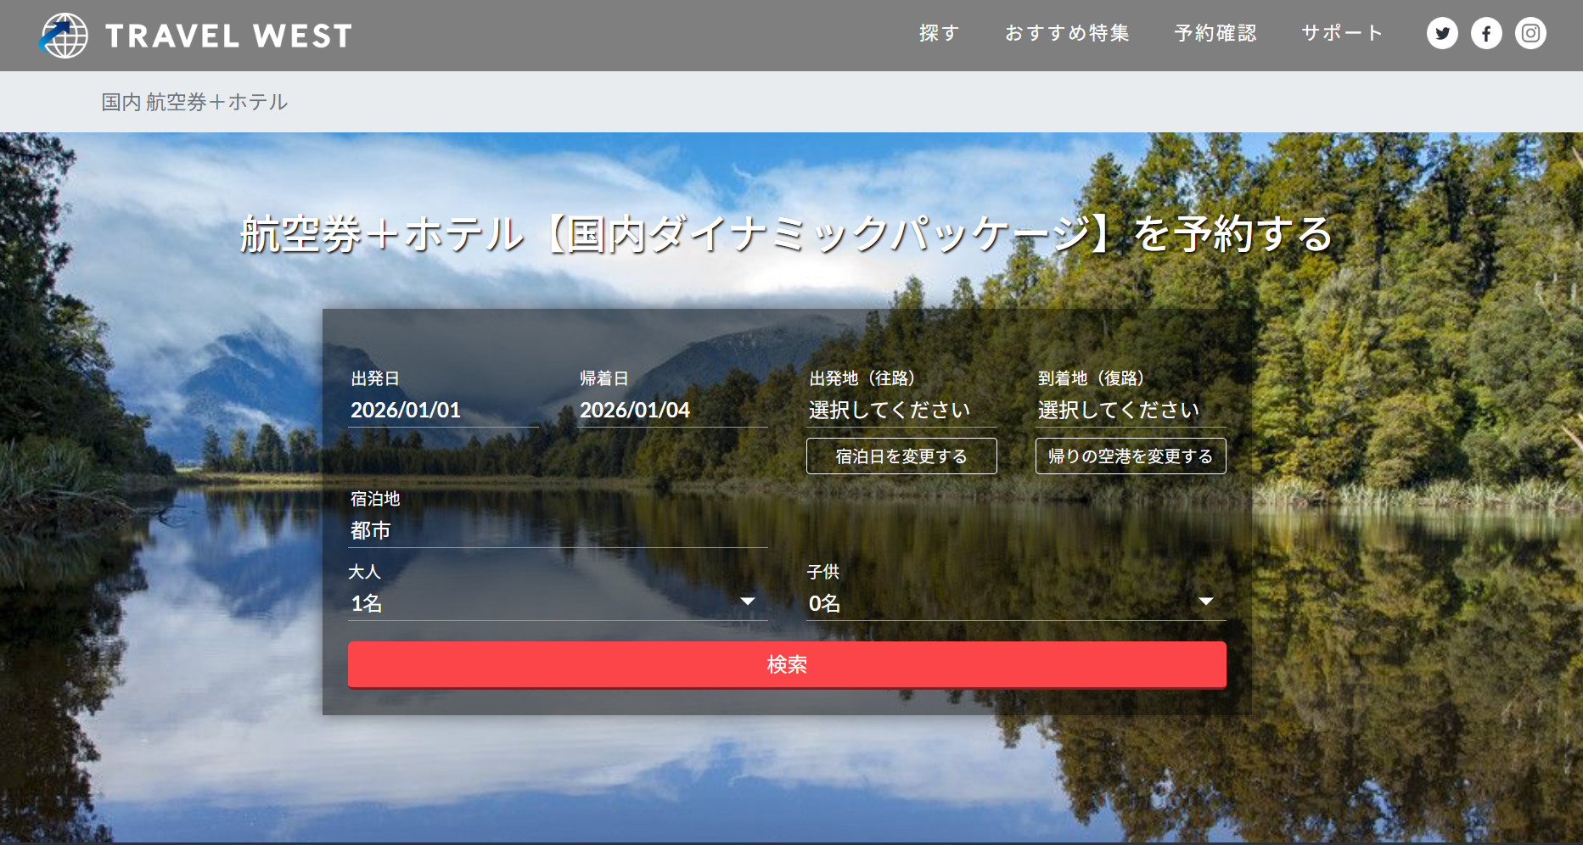Select the 帰着日 date field
Image resolution: width=1583 pixels, height=845 pixels.
click(671, 410)
